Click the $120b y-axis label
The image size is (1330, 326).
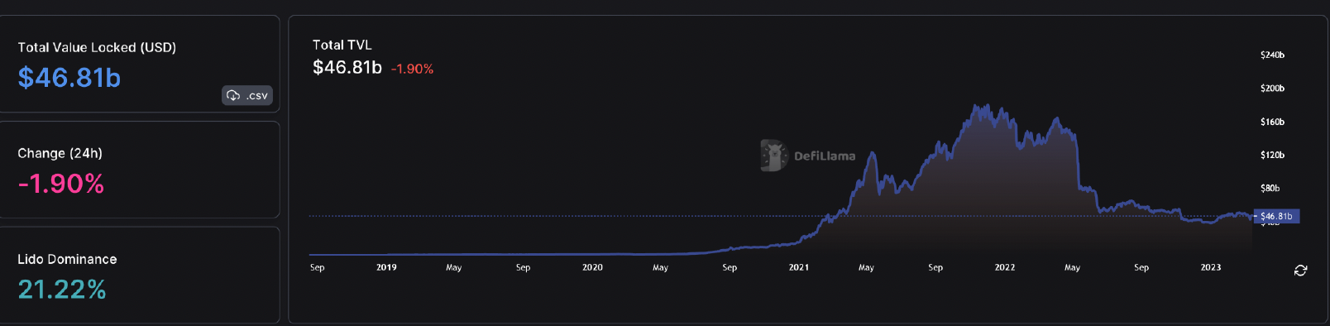[x=1272, y=155]
